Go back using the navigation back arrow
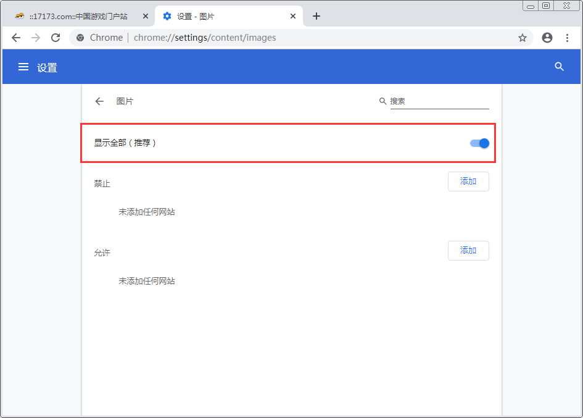Image resolution: width=583 pixels, height=418 pixels. (x=16, y=38)
